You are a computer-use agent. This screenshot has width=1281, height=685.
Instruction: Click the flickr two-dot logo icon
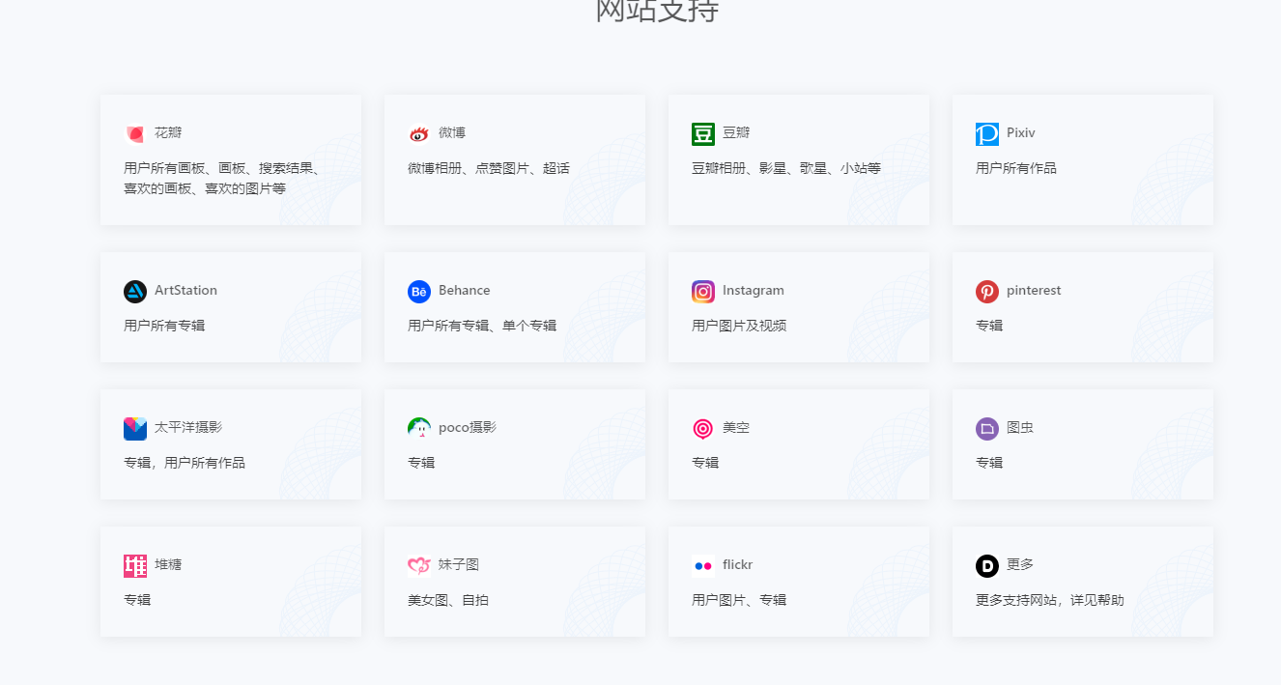pos(703,566)
